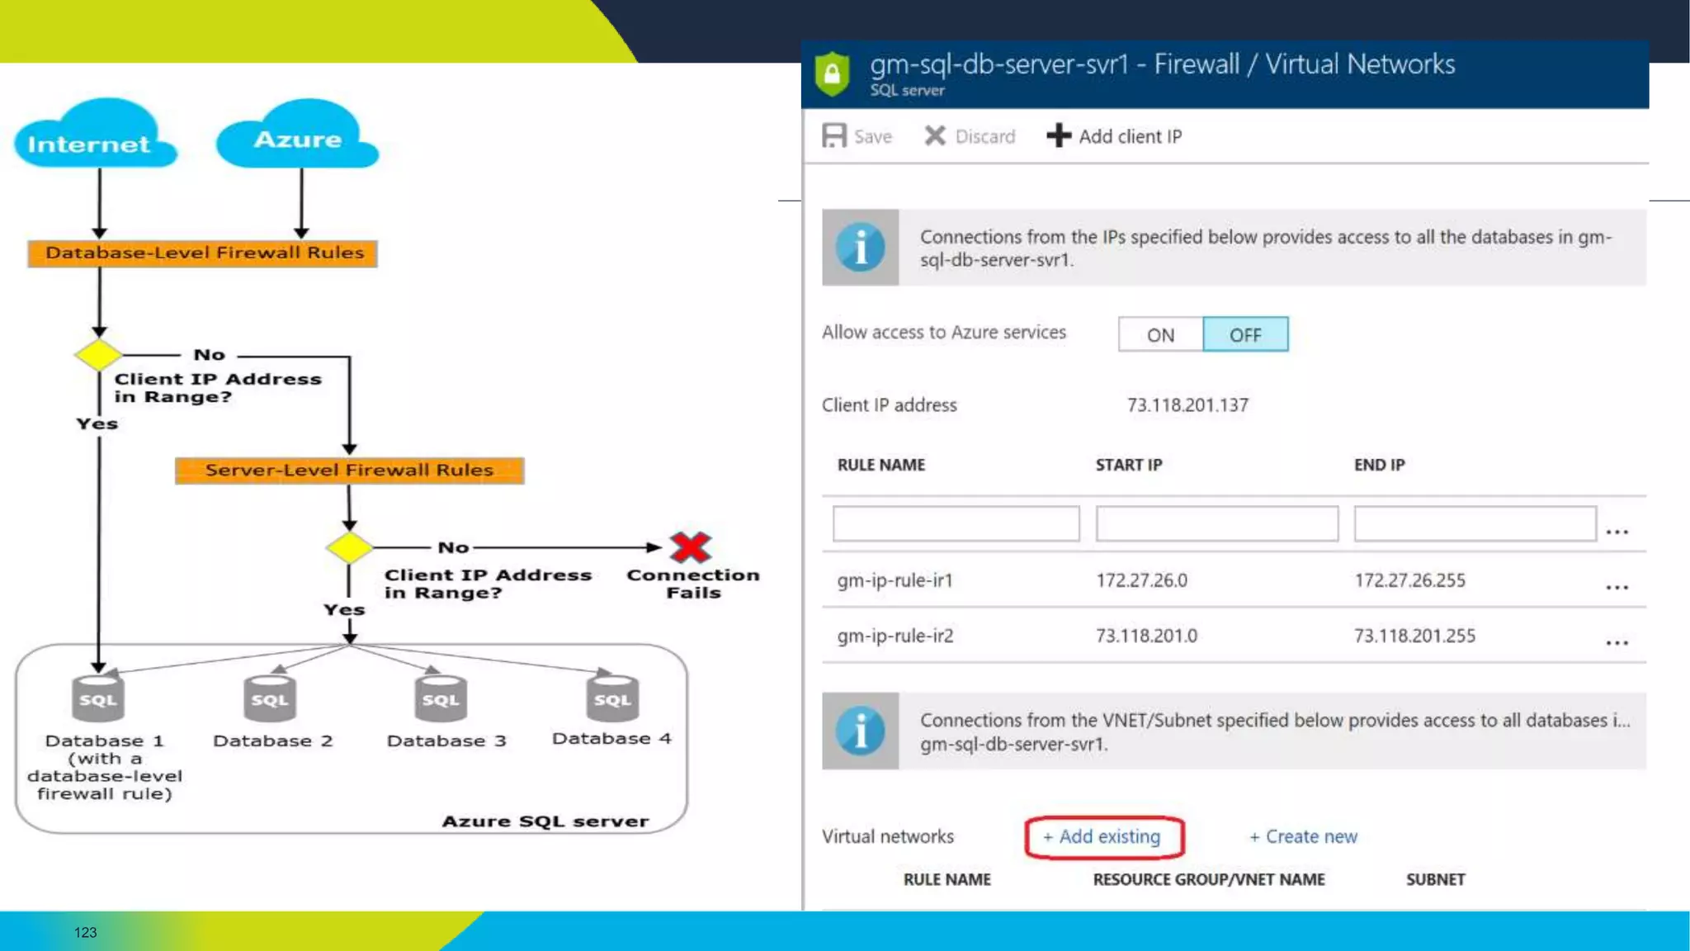1690x951 pixels.
Task: Select end IP 73.118.201.255
Action: tap(1414, 636)
